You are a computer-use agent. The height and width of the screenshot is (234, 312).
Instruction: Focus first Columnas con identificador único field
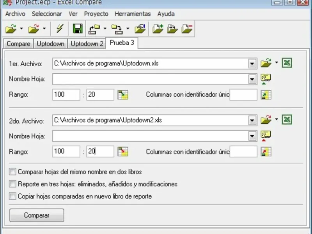[243, 95]
